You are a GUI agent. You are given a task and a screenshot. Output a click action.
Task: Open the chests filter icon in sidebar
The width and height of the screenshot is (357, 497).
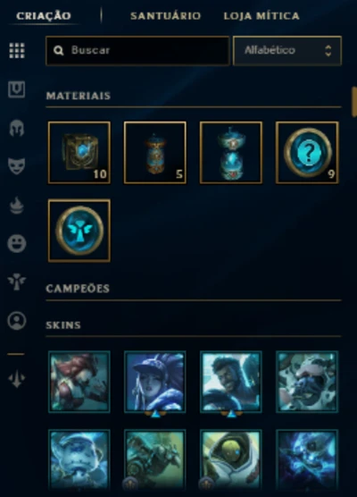click(x=17, y=89)
